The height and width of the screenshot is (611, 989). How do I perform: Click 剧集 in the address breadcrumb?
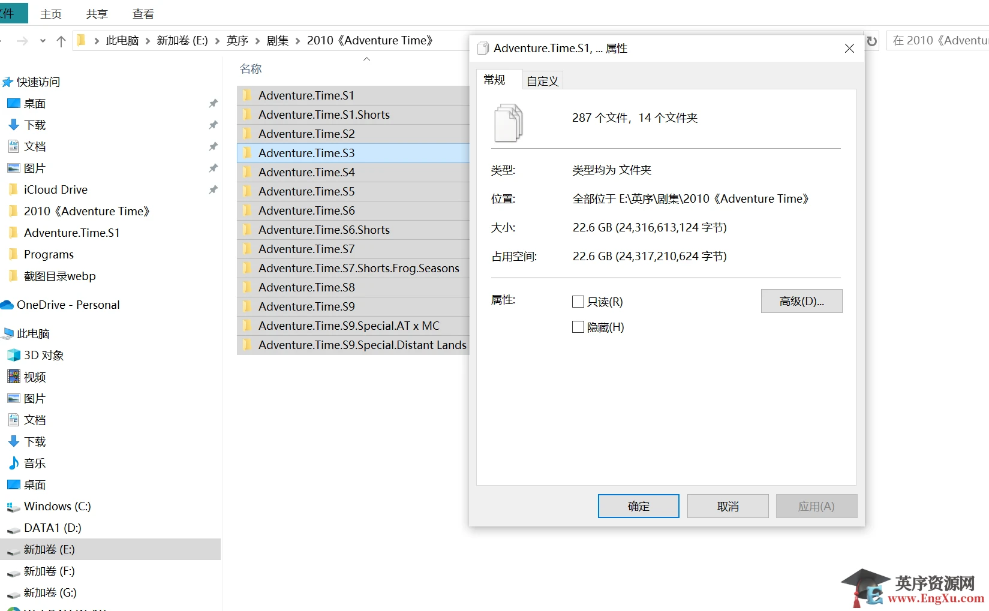[x=278, y=41]
